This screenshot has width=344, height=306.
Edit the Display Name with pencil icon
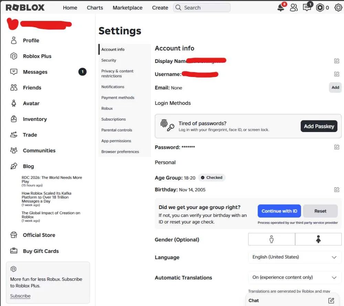coord(336,61)
